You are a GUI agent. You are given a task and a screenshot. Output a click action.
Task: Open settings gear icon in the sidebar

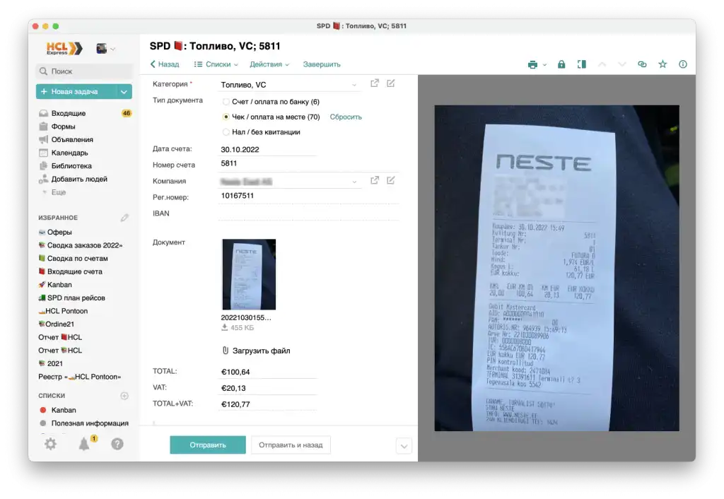click(x=50, y=444)
